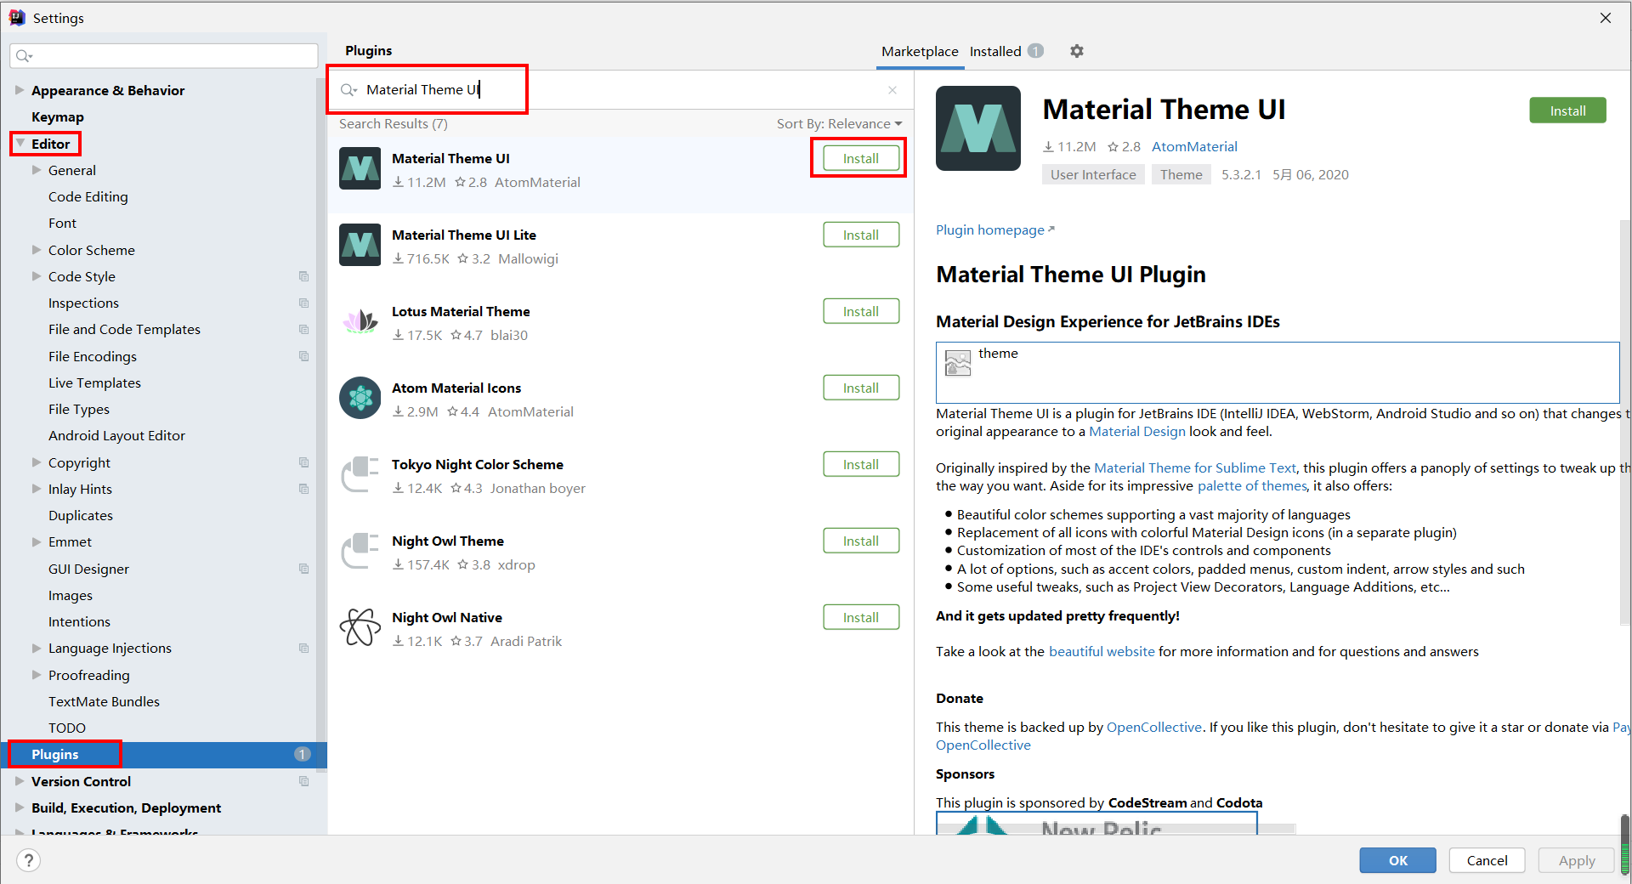Viewport: 1632px width, 884px height.
Task: Click the Night Owl Native atom icon
Action: (360, 627)
